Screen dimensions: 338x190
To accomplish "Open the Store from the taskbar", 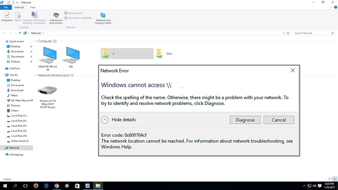I will (x=77, y=186).
